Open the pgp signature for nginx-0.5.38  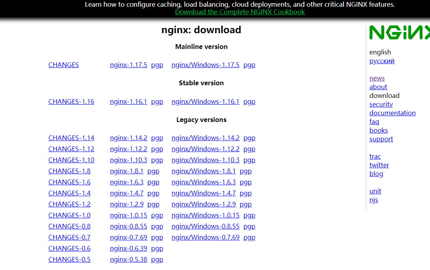(157, 259)
